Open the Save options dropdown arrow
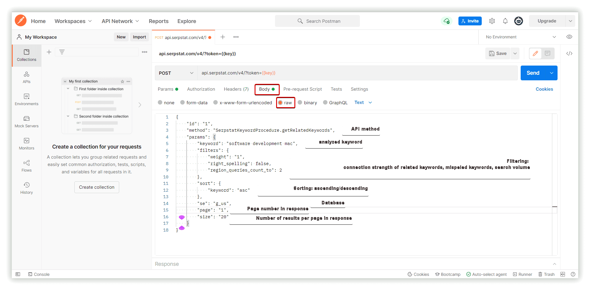Image resolution: width=590 pixels, height=290 pixels. coord(515,53)
